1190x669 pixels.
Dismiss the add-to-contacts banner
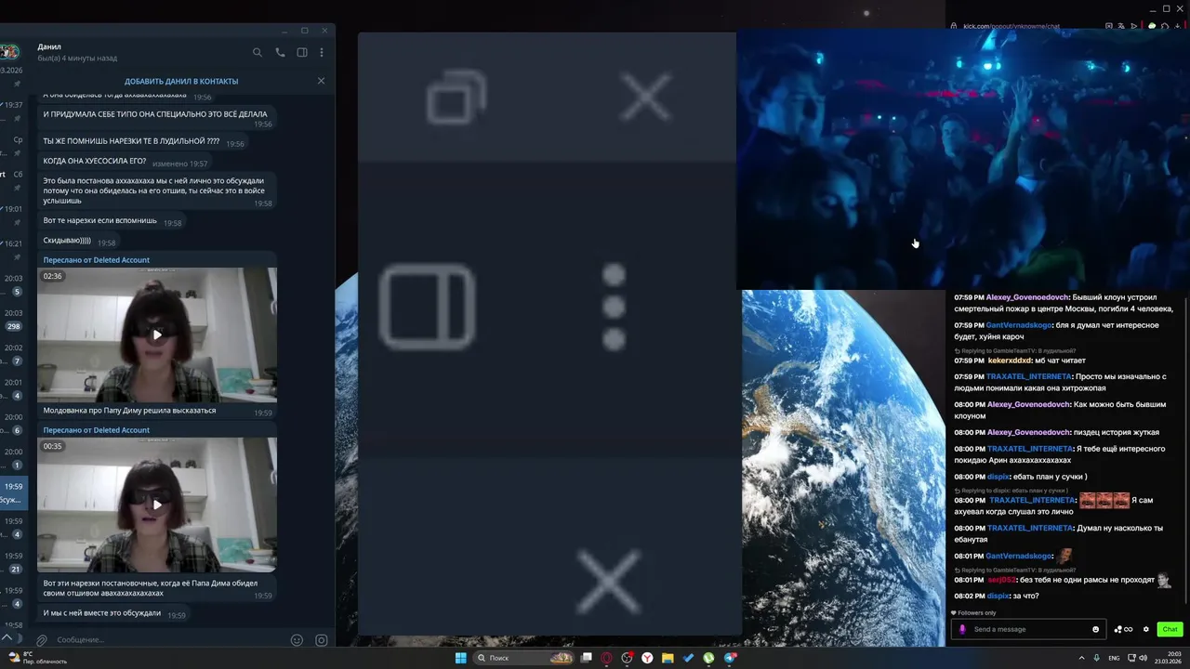[321, 81]
